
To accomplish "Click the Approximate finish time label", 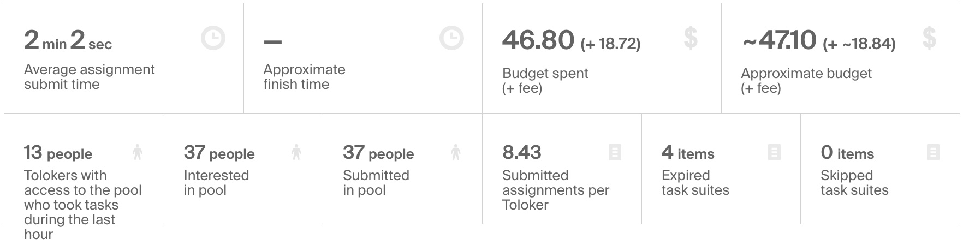I will click(304, 77).
